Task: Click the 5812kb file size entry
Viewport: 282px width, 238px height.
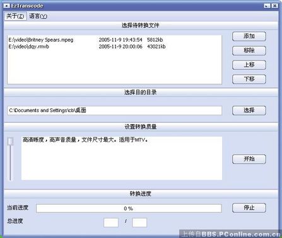Action: pos(155,40)
